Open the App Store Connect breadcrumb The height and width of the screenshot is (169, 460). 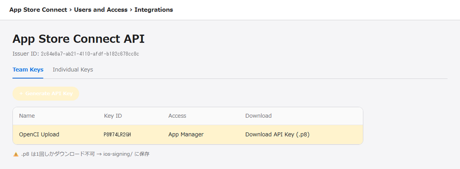point(38,10)
